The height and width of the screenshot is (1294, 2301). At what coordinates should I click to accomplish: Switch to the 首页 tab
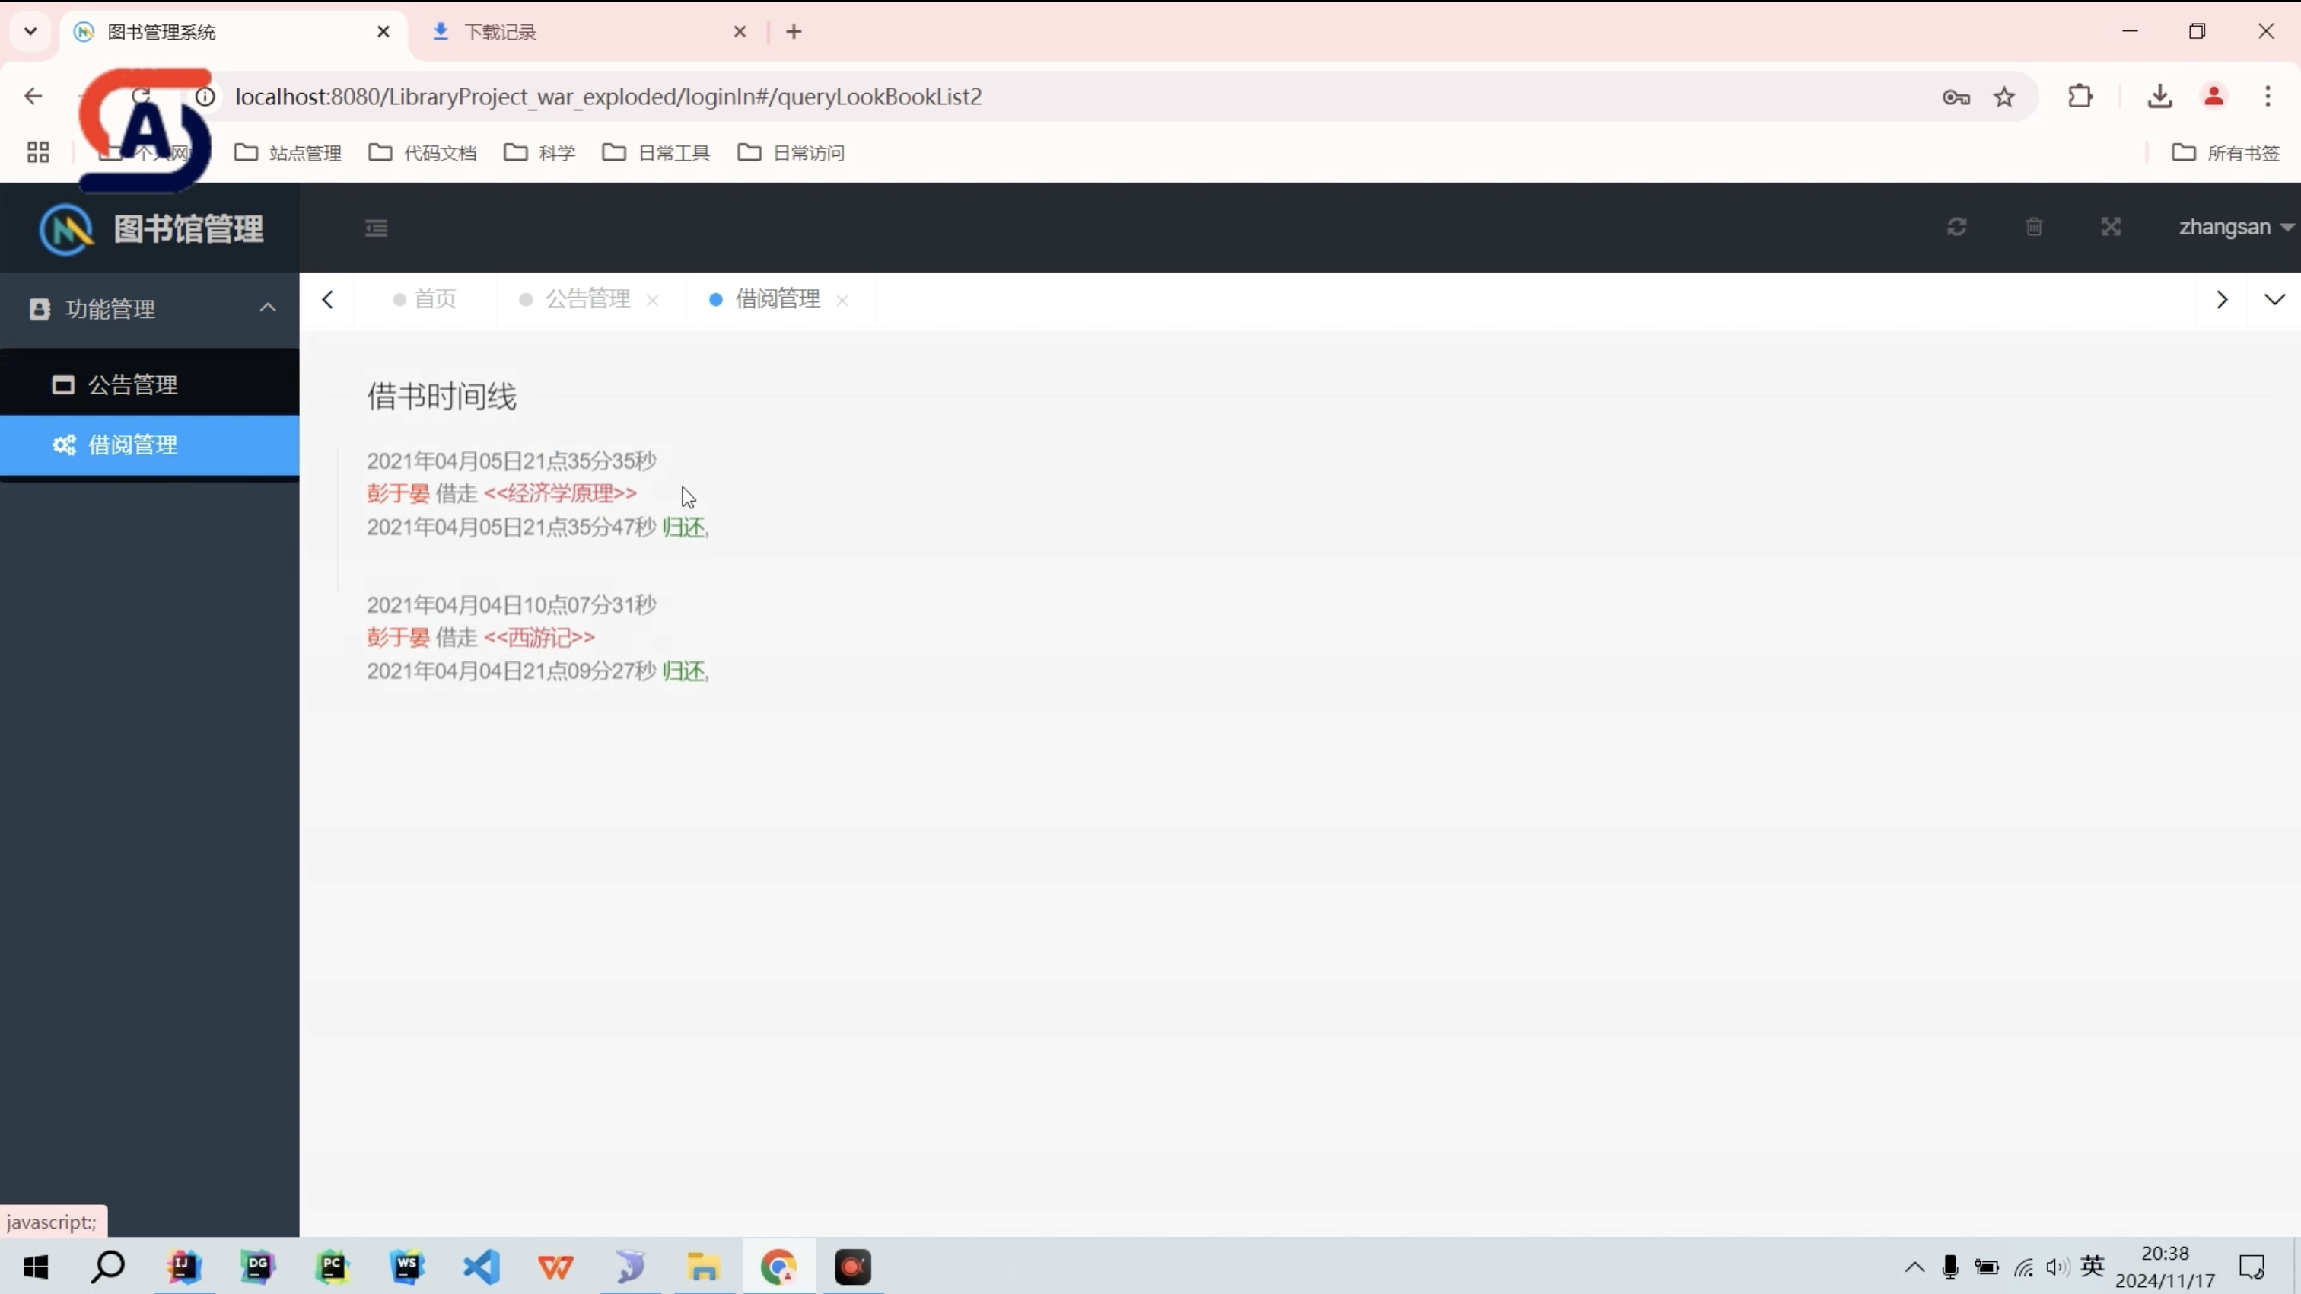point(434,299)
